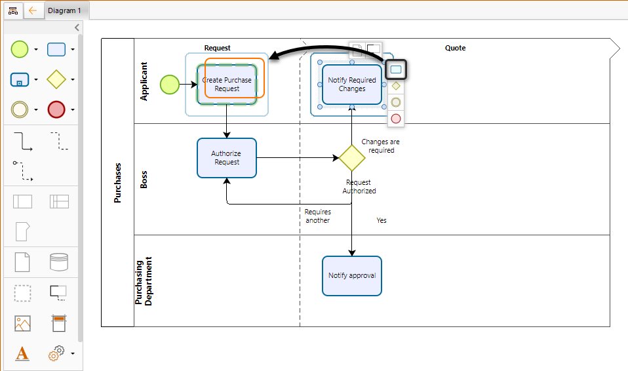
Task: Add end event from the task's pie menu
Action: [x=395, y=119]
